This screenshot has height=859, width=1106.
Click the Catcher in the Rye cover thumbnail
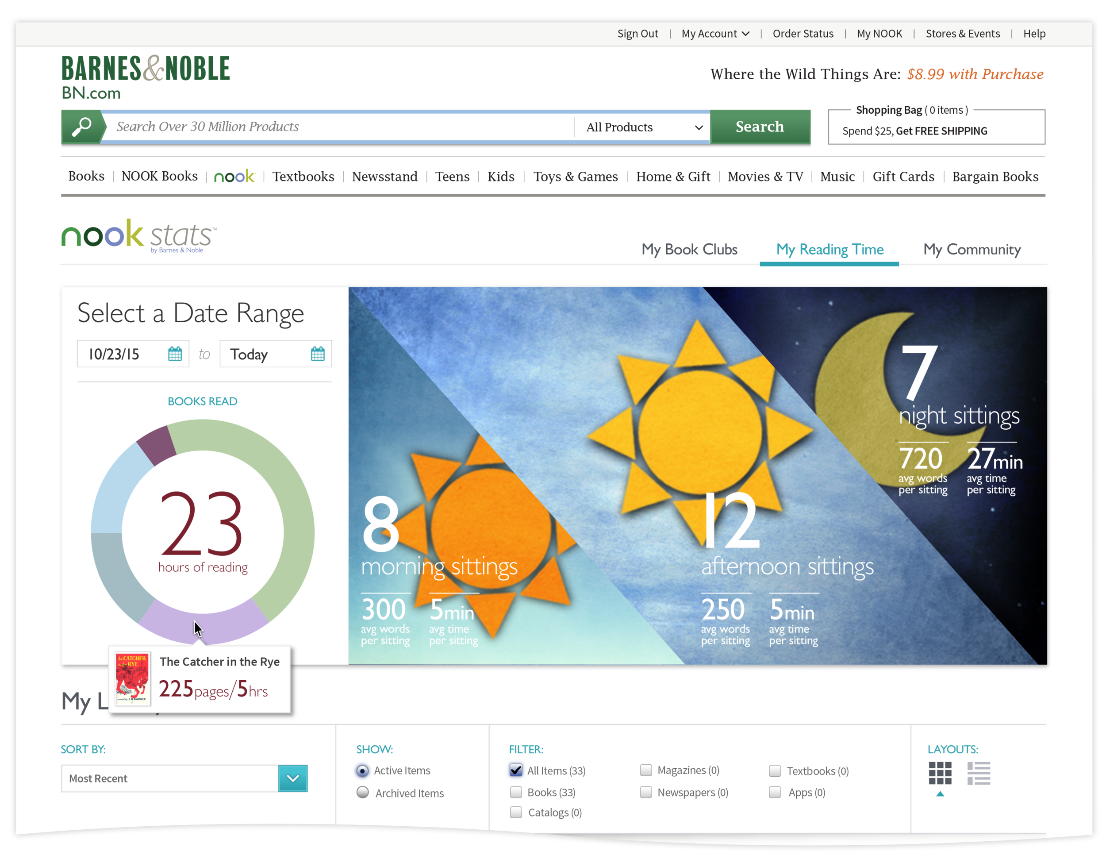pos(132,679)
